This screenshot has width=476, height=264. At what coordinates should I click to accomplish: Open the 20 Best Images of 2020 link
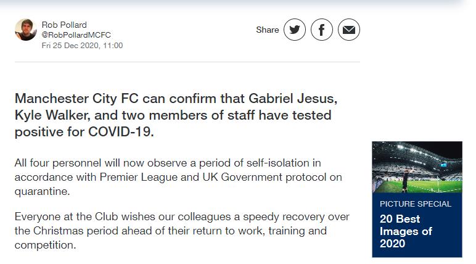tap(406, 231)
